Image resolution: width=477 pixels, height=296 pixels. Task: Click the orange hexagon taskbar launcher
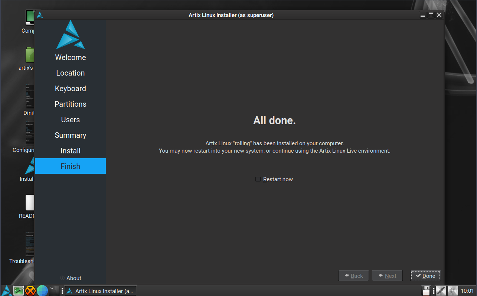[30, 291]
